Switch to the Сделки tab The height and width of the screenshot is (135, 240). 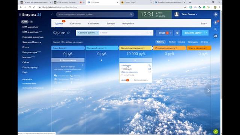(59, 24)
